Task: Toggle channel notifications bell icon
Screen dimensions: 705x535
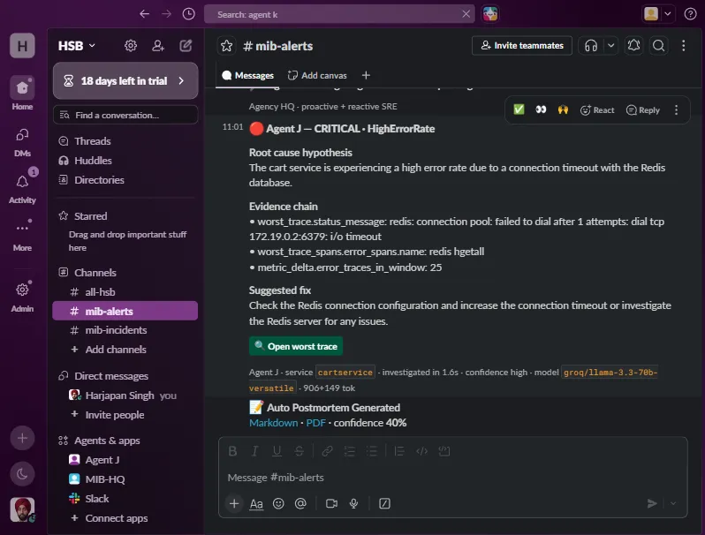Action: (x=634, y=46)
